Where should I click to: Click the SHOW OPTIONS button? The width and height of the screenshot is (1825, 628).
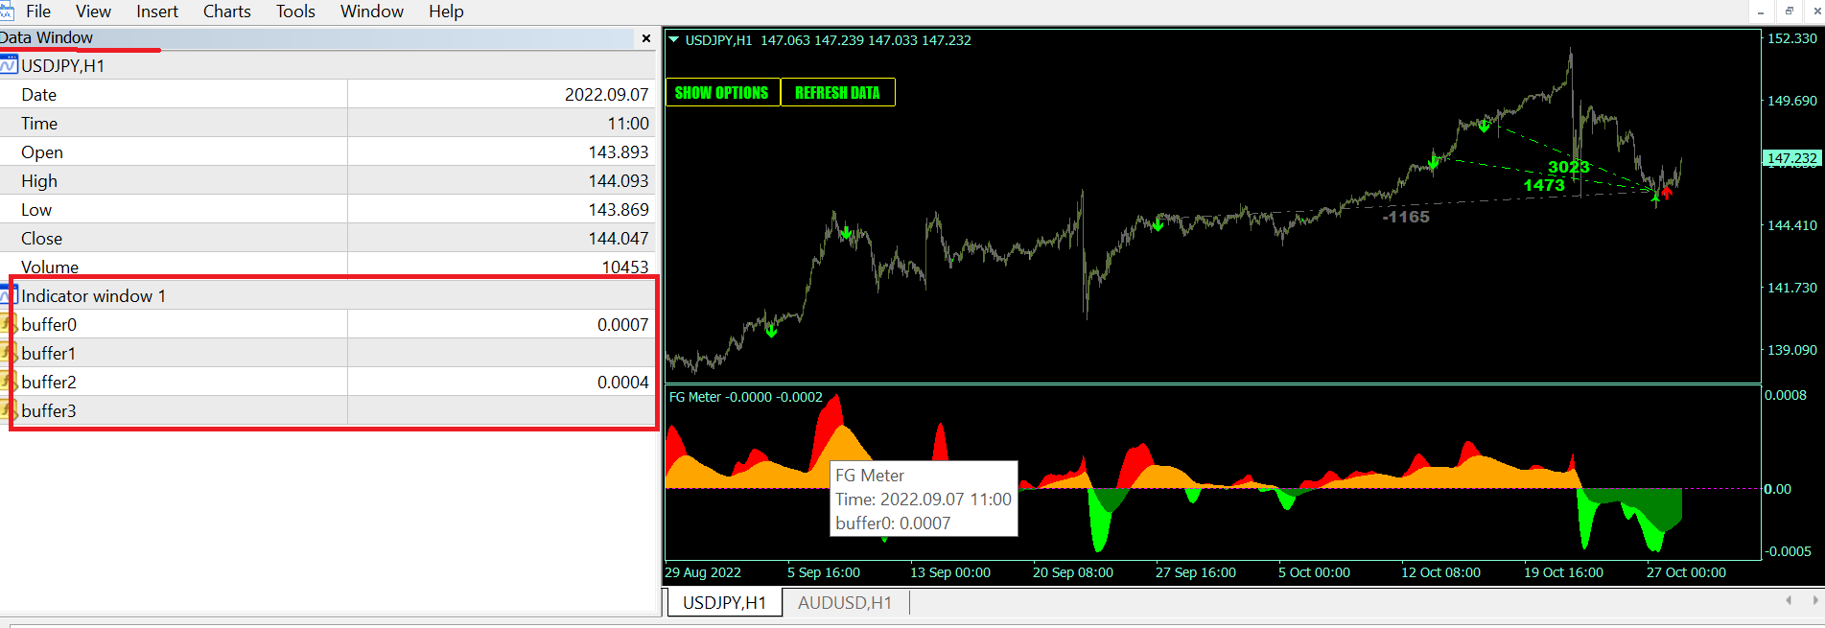pyautogui.click(x=722, y=92)
